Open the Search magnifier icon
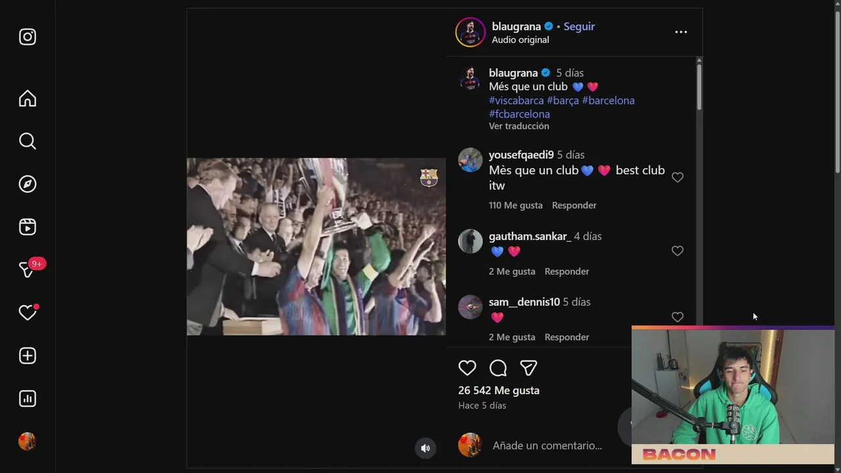Screen dimensions: 841x473 point(28,141)
